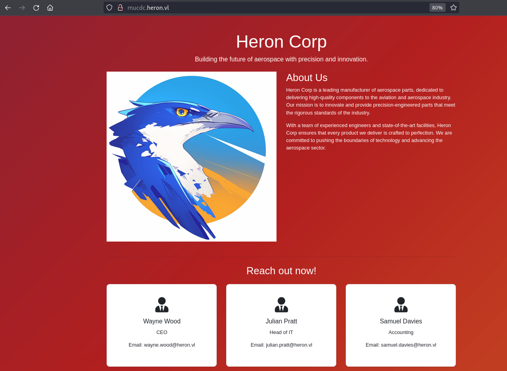Open the tracking protection shield icon
Image resolution: width=507 pixels, height=371 pixels.
109,7
